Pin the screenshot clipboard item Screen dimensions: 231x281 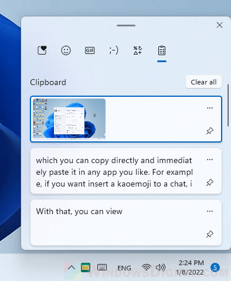(x=210, y=131)
